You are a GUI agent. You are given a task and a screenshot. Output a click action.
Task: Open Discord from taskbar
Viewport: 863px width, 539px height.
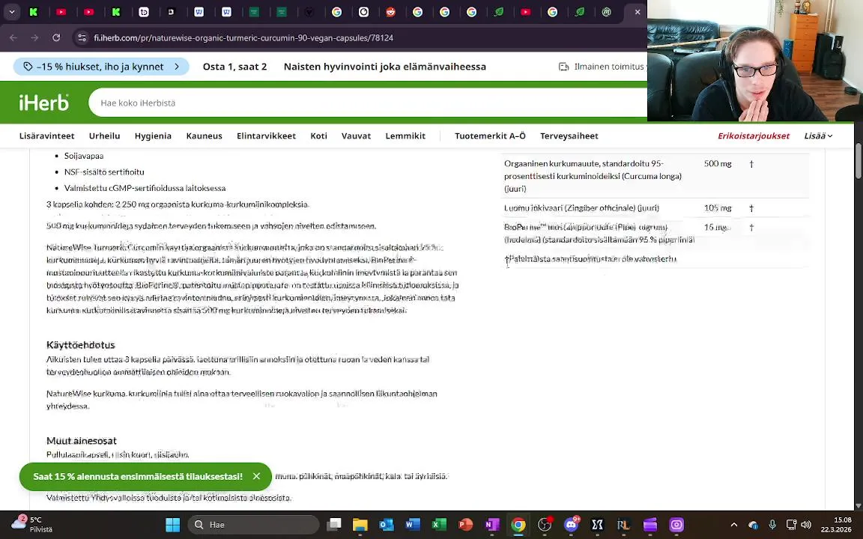[x=572, y=525]
